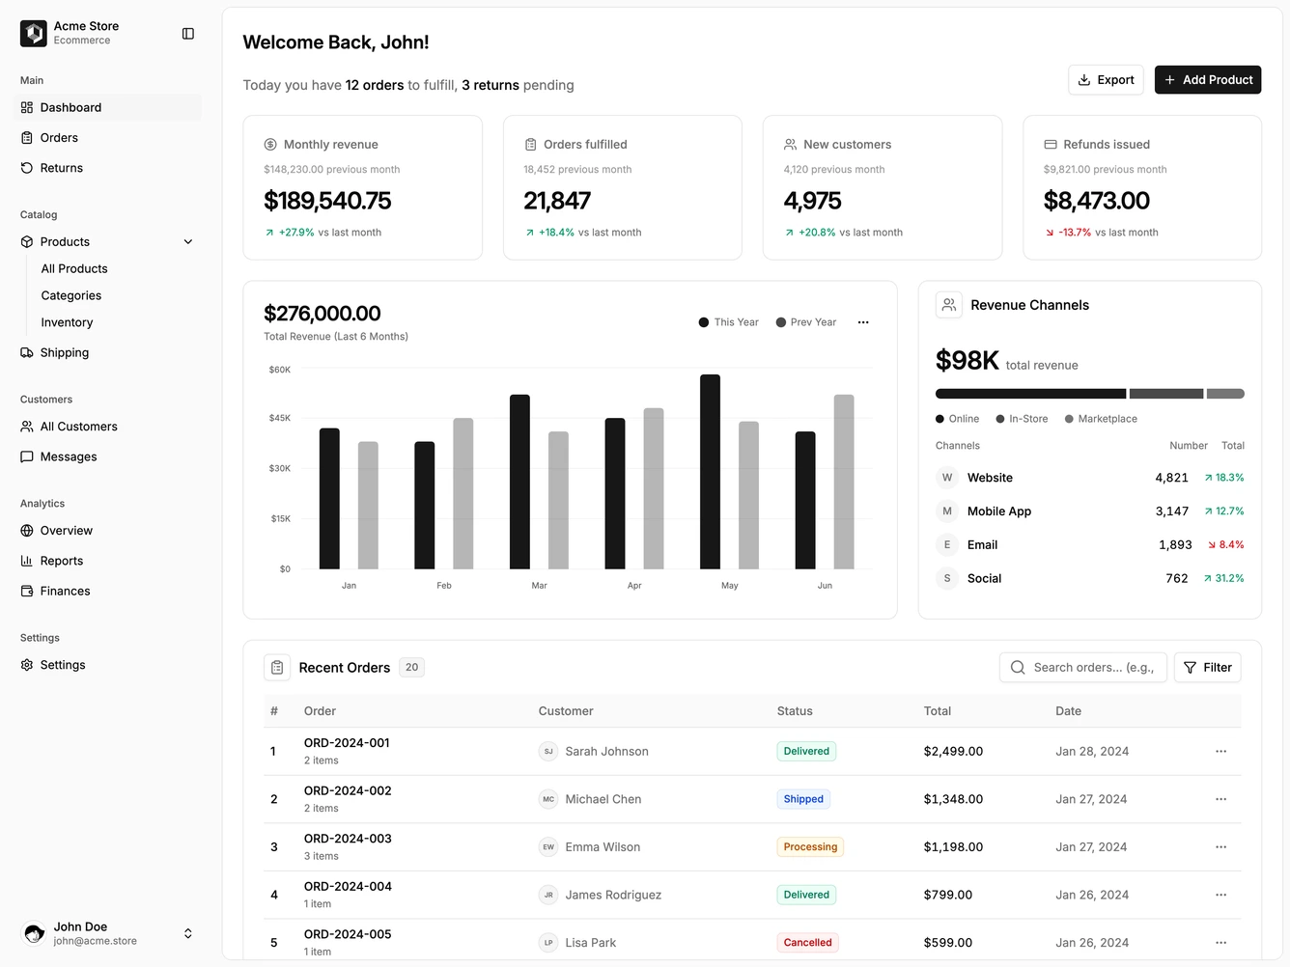Click the magnifier icon in orders search
Screen dimensions: 1290x967
(x=1018, y=667)
